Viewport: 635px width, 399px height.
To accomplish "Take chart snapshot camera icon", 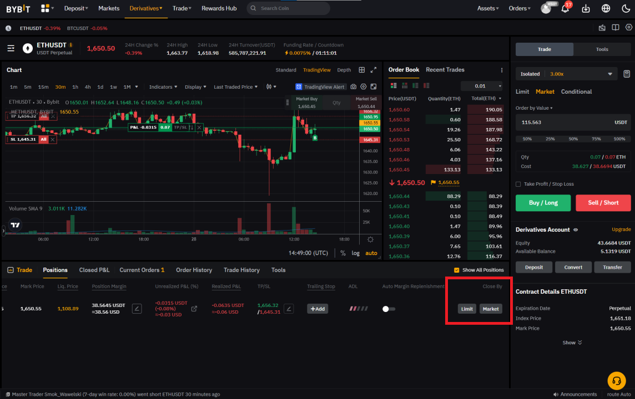I will [354, 87].
